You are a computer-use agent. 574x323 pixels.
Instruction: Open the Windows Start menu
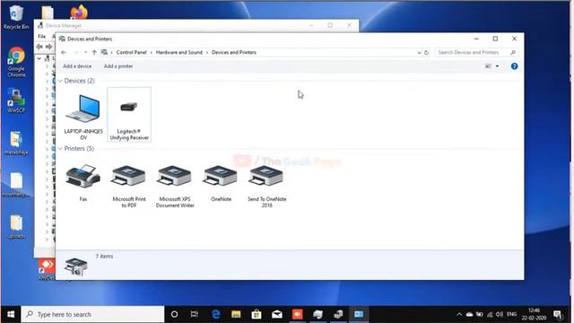11,314
